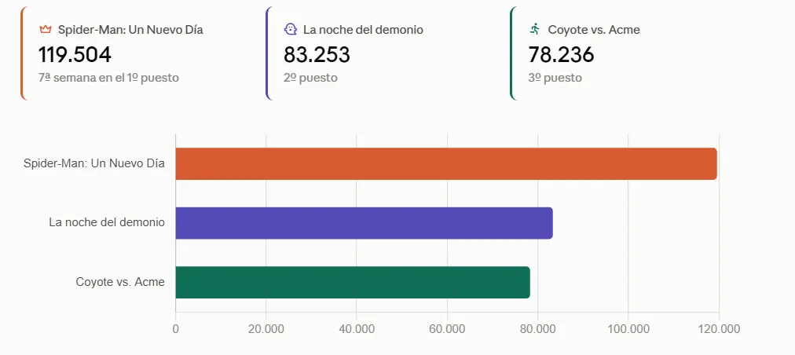Screen dimensions: 795x355
Task: Click the x-axis tick label 0
Action: 175,328
